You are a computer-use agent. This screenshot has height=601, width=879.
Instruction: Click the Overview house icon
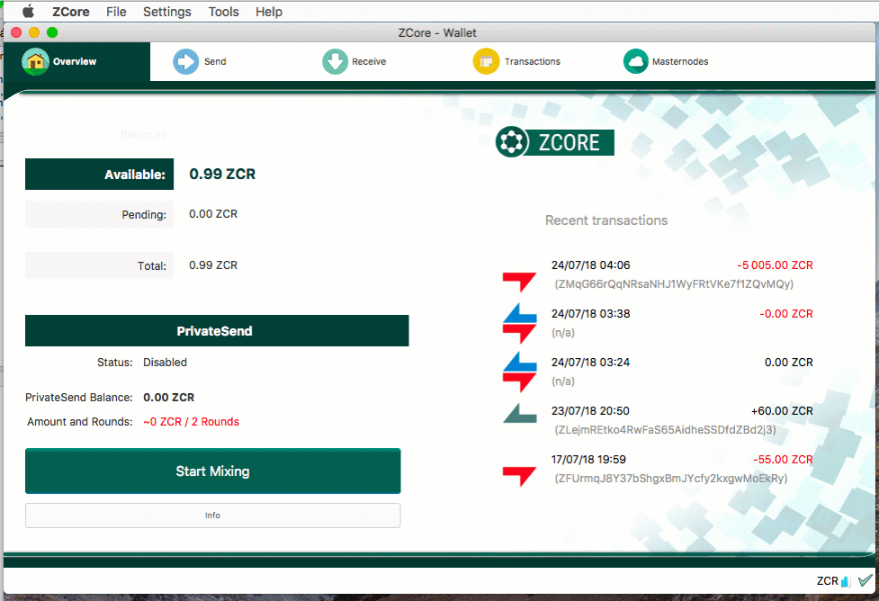(x=35, y=61)
